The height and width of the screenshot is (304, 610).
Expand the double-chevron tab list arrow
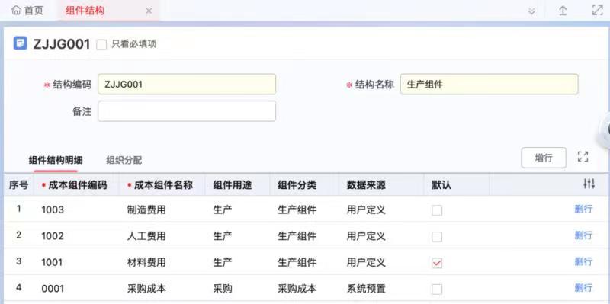pos(531,11)
